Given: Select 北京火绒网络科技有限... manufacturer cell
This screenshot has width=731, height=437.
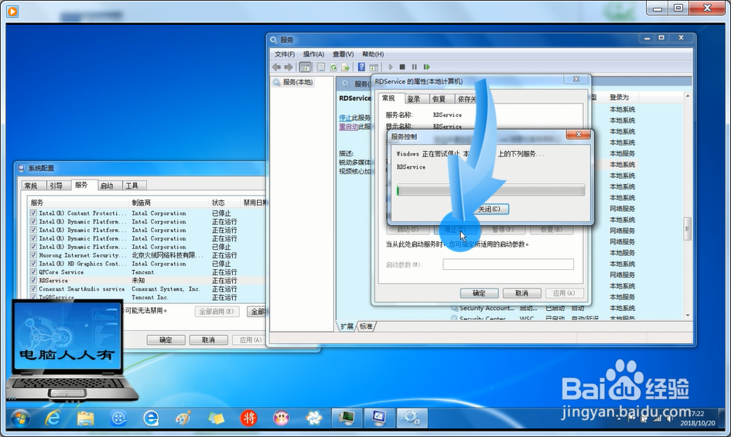Looking at the screenshot, I should coord(167,255).
